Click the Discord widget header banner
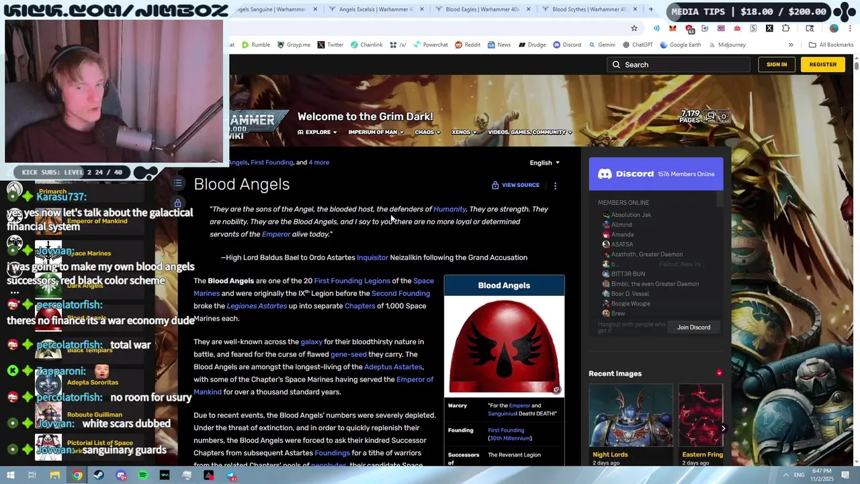The image size is (860, 484). [656, 174]
